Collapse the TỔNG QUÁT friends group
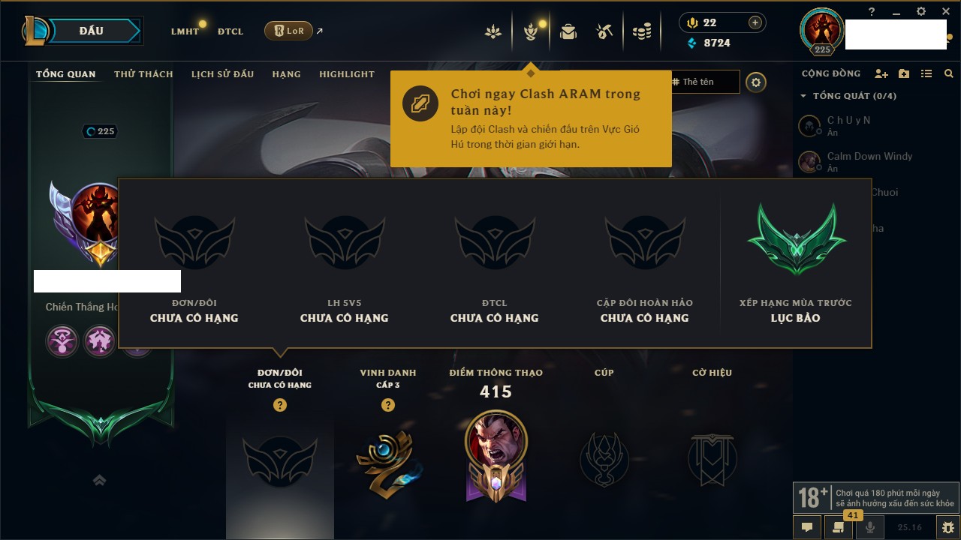Viewport: 961px width, 540px height. (803, 96)
